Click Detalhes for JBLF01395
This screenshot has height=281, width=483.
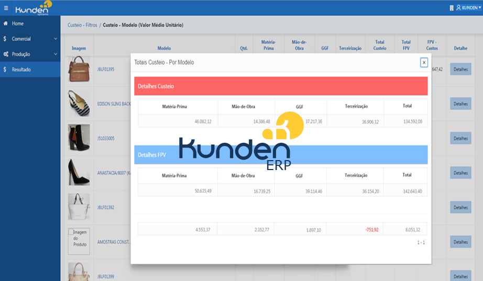tap(460, 69)
